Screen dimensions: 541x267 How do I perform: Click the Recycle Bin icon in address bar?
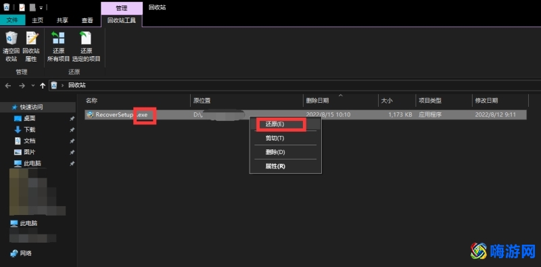click(x=54, y=86)
